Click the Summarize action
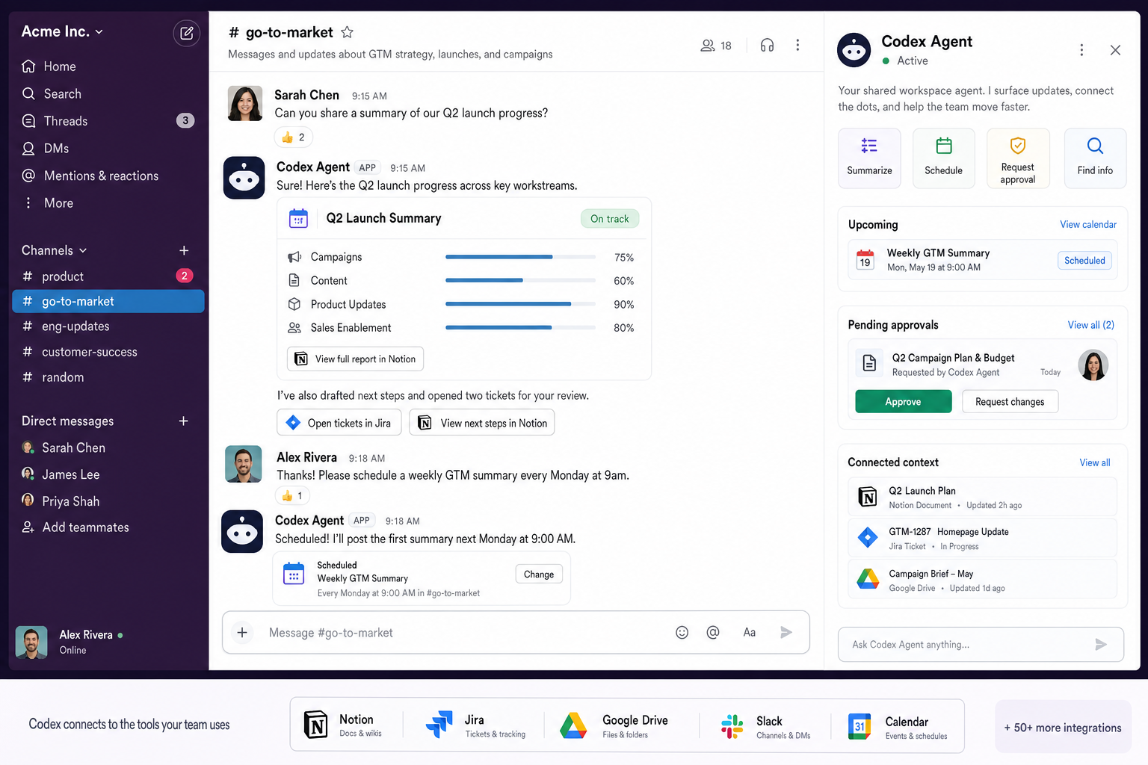This screenshot has height=765, width=1148. point(869,158)
